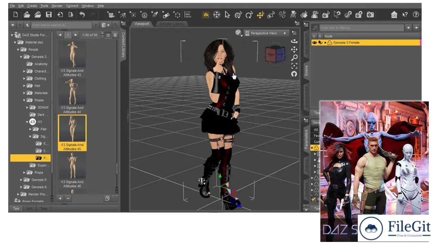Toggle the active pose tool yellow grid icon
The image size is (437, 245).
pyautogui.click(x=206, y=15)
